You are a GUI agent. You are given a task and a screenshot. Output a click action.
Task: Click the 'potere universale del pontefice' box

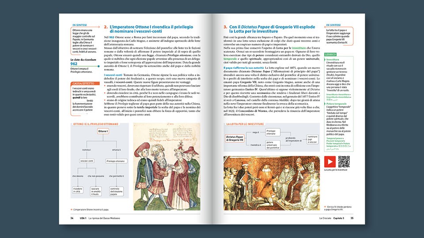273,145
